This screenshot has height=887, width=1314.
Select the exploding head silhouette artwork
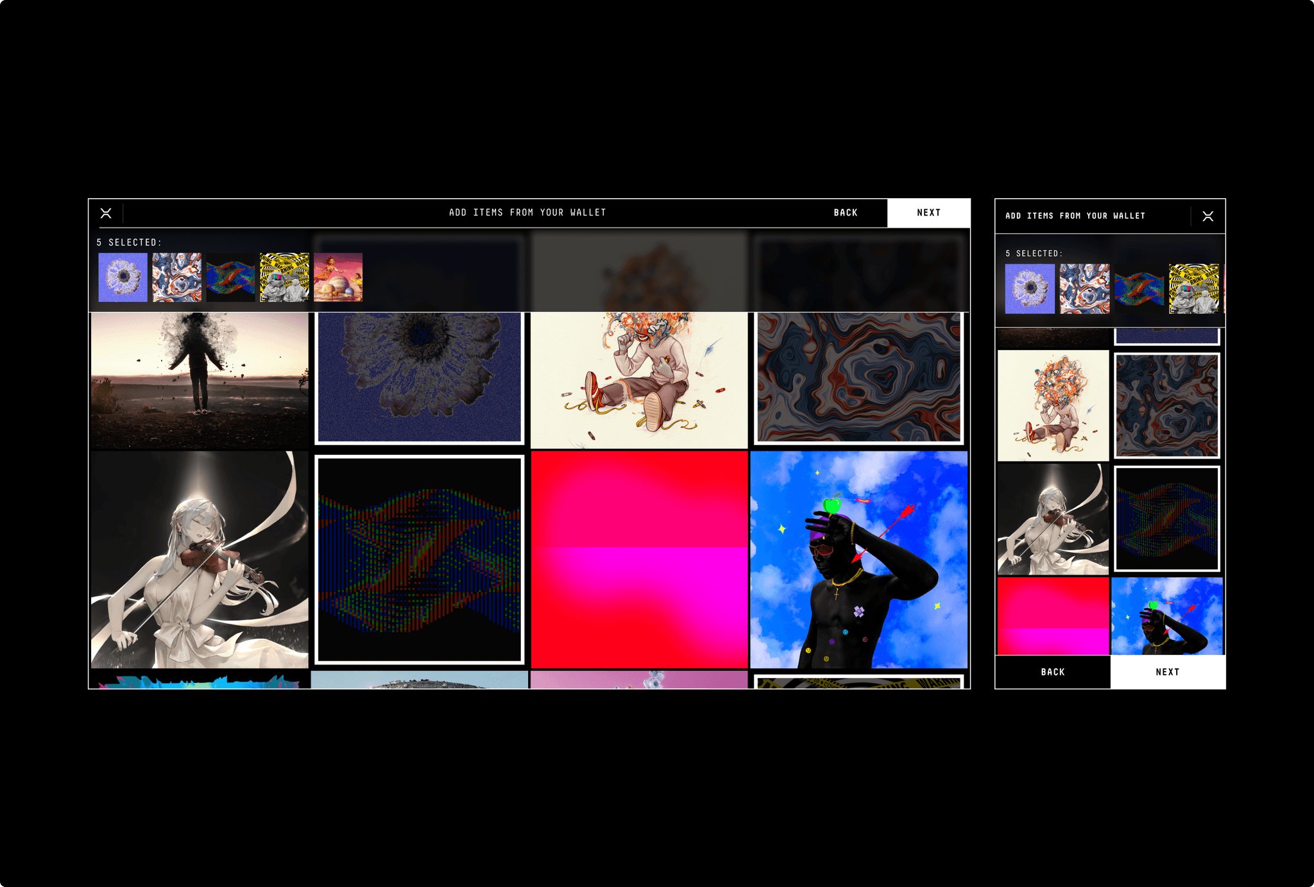click(200, 380)
